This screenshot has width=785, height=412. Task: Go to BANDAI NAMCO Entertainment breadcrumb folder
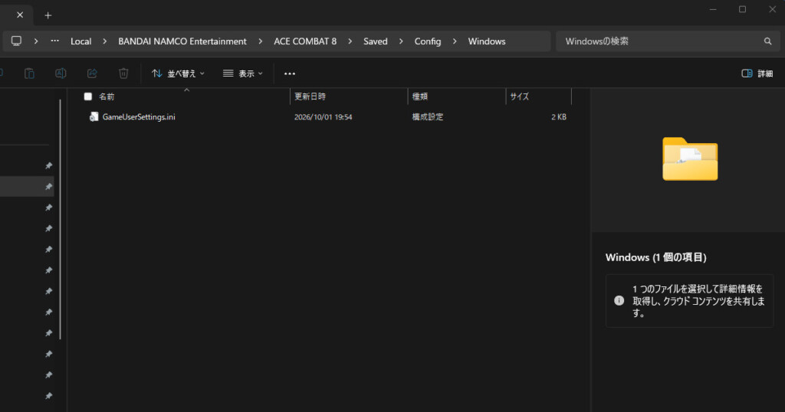click(182, 41)
